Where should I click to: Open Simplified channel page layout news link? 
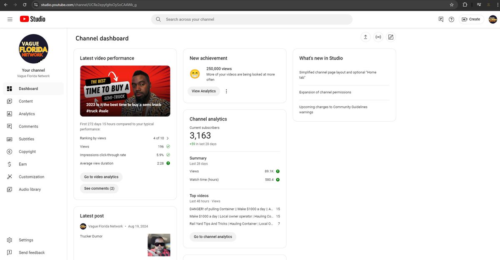click(x=338, y=75)
